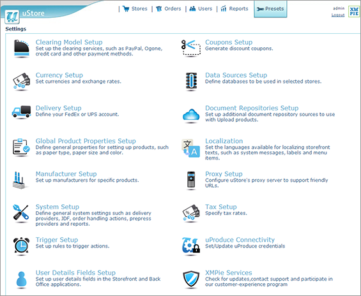Open the Manufacturer Setup link
The height and width of the screenshot is (296, 361).
pos(66,174)
